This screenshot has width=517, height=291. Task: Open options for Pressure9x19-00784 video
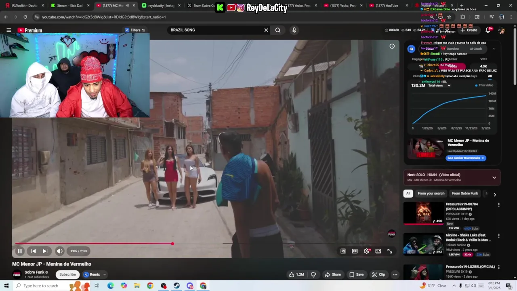pyautogui.click(x=498, y=205)
